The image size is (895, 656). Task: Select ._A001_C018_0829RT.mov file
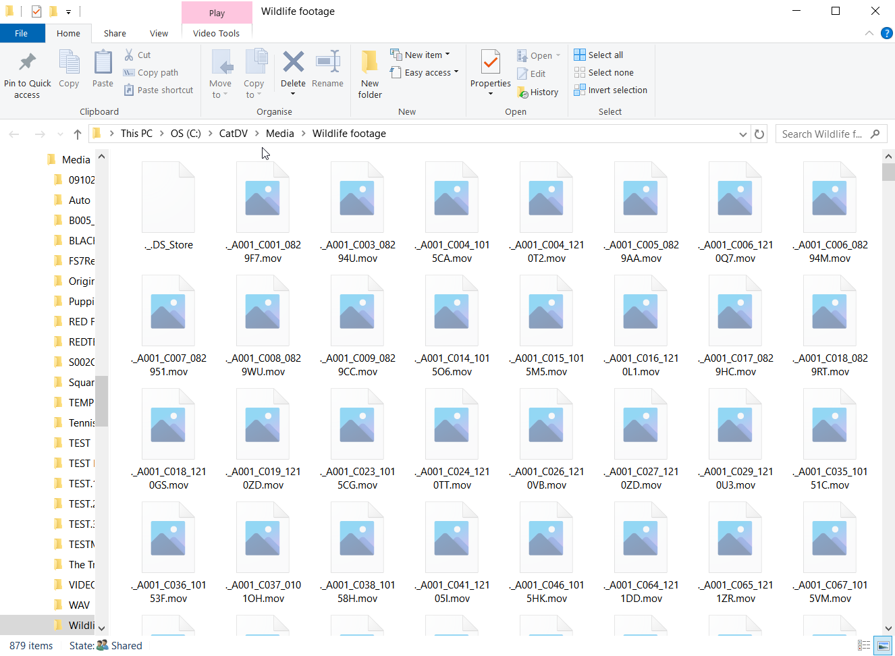[x=830, y=327]
